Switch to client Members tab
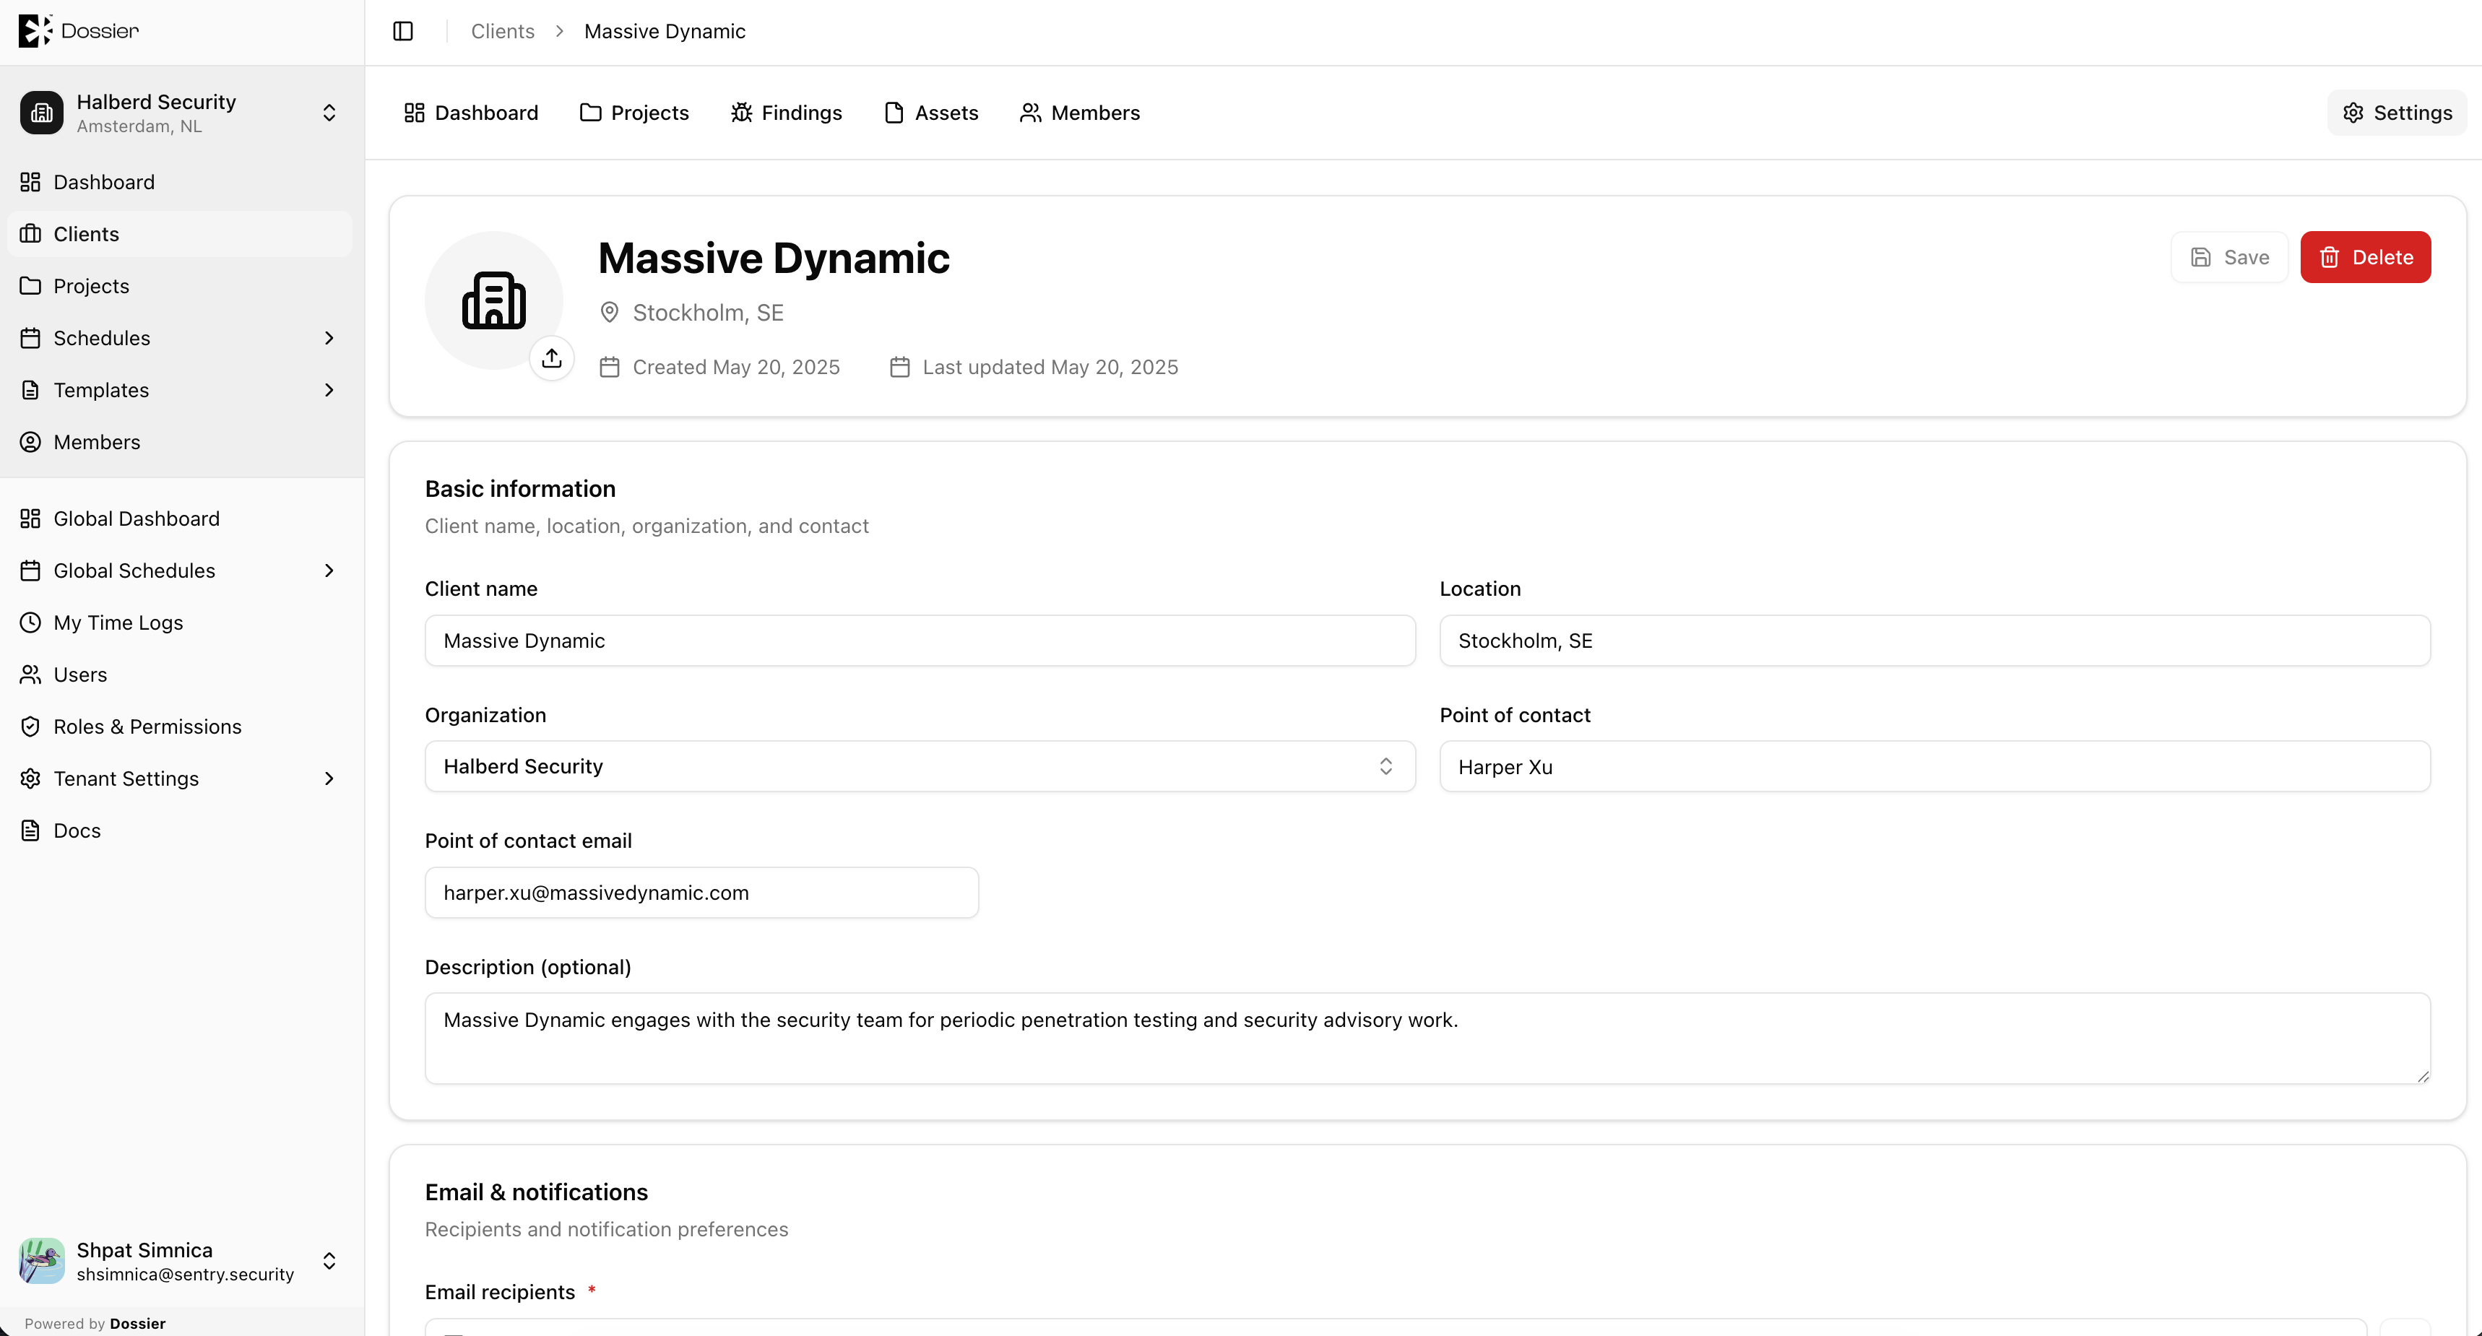 [x=1079, y=113]
